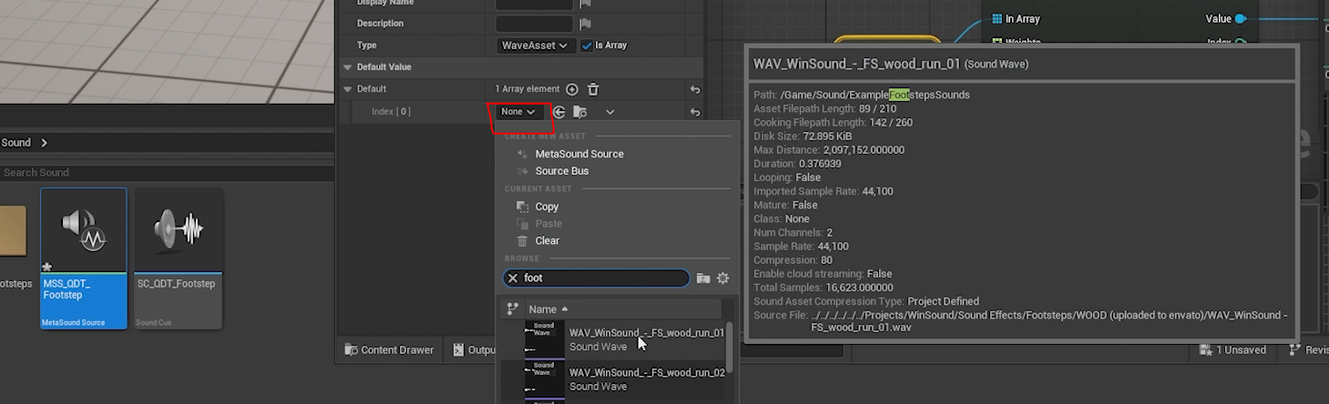The height and width of the screenshot is (404, 1329).
Task: Click the Display Name text field
Action: tap(535, 3)
